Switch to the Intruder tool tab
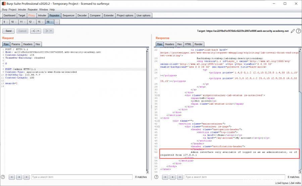The width and height of the screenshot is (302, 186). click(x=42, y=15)
